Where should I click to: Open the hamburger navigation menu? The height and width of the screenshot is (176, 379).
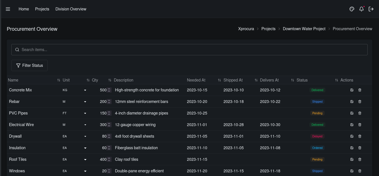pyautogui.click(x=8, y=9)
